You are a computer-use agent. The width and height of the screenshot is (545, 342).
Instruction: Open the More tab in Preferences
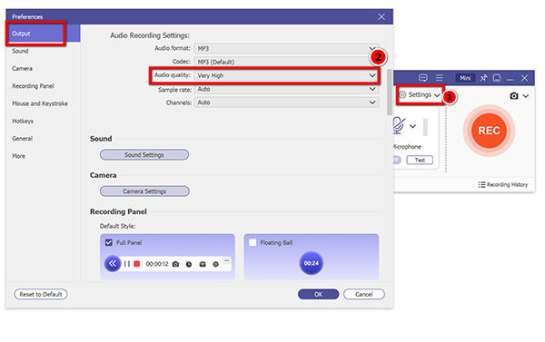(19, 156)
